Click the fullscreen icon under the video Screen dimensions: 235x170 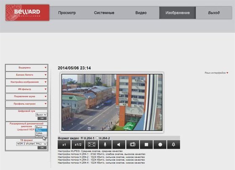[91, 144]
